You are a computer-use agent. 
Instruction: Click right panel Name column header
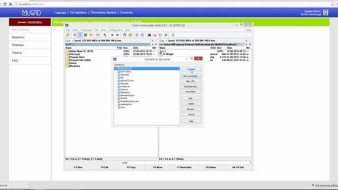click(162, 48)
